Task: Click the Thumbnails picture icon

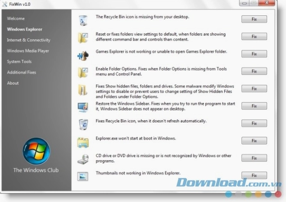Action: [82, 176]
